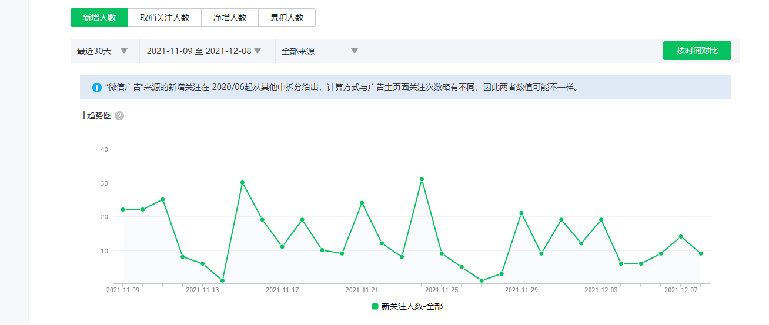Click the 40 y-axis label
This screenshot has height=325, width=769.
tap(105, 149)
